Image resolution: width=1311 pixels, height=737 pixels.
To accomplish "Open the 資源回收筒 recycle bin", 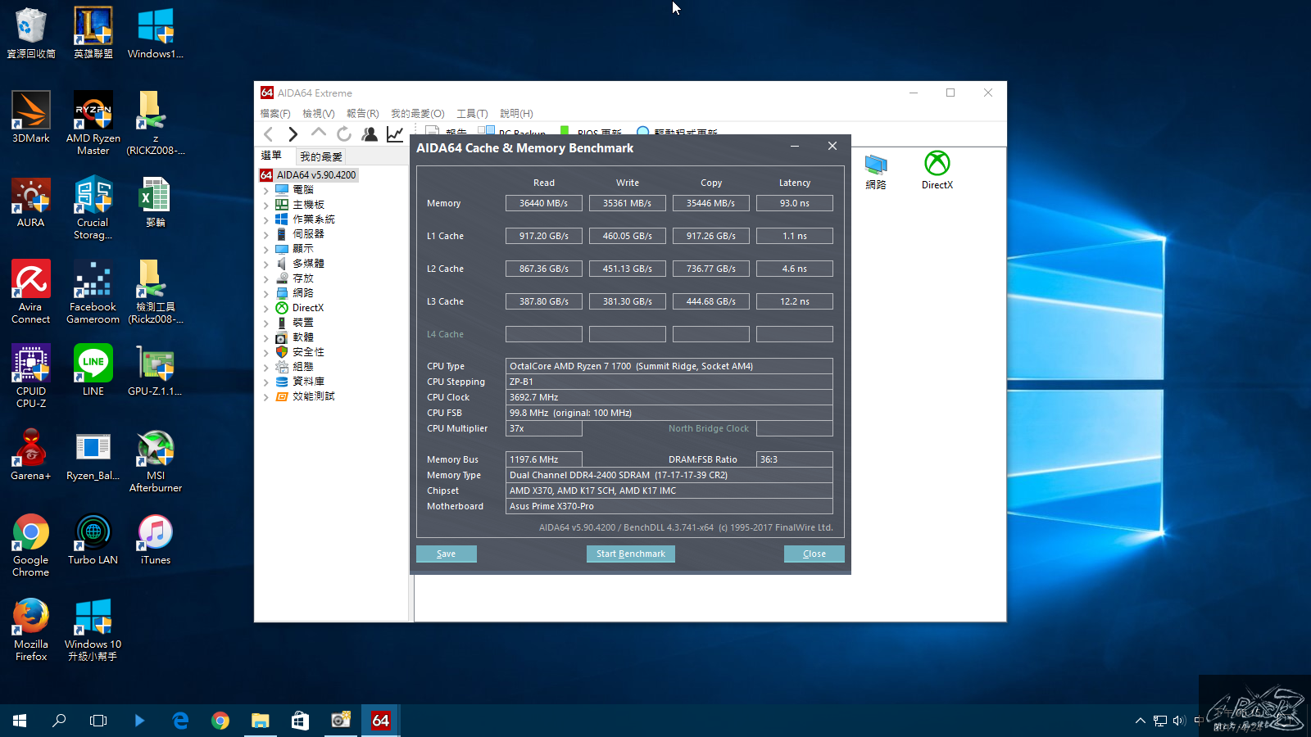I will click(31, 33).
